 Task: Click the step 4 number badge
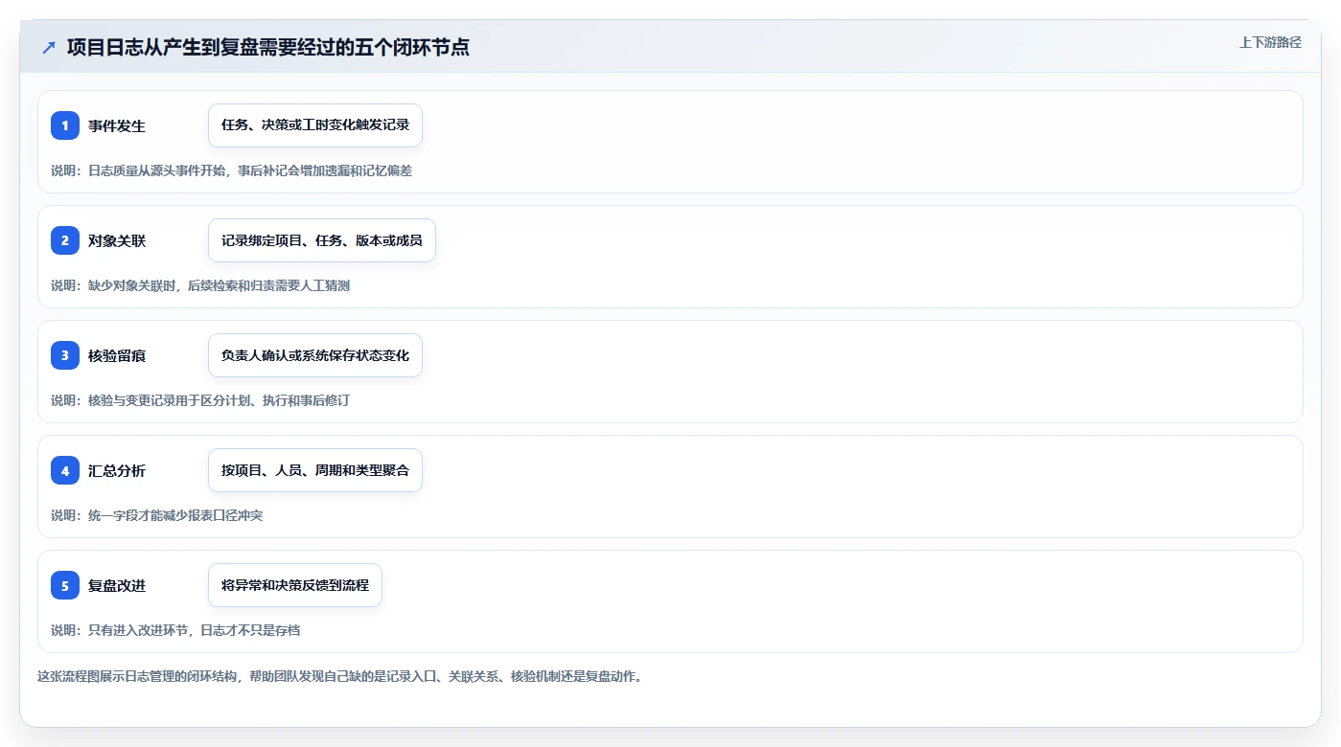(65, 470)
